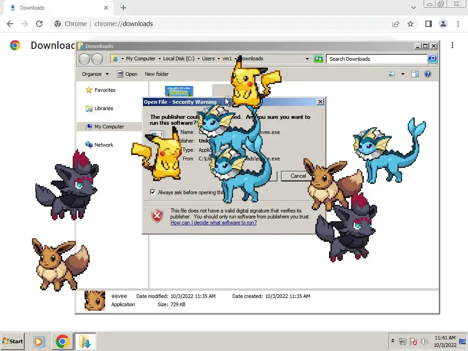468x351 pixels.
Task: Refresh the Explorer folder view
Action: click(x=319, y=59)
